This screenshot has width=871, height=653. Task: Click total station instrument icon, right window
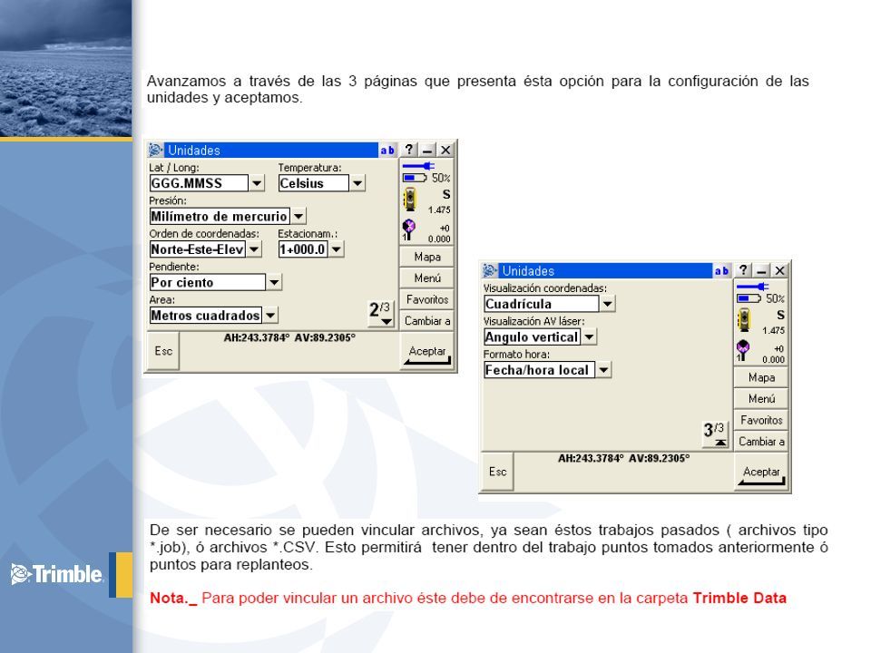(x=744, y=320)
